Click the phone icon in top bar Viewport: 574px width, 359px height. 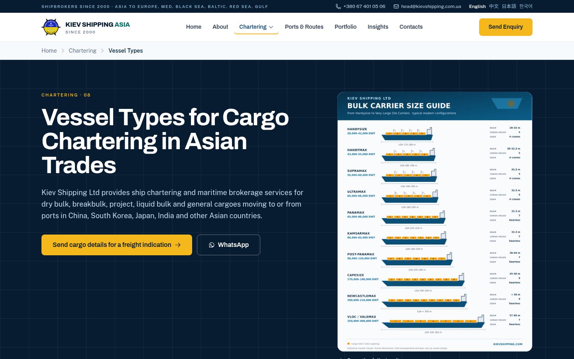pos(338,6)
